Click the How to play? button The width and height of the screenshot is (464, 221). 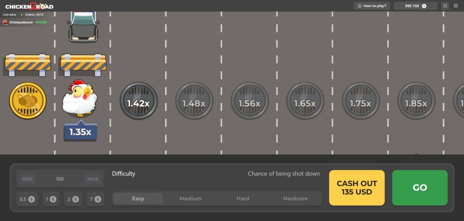372,6
